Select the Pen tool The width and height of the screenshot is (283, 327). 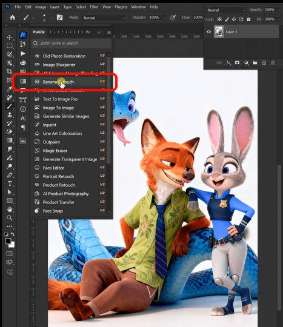pos(9,175)
